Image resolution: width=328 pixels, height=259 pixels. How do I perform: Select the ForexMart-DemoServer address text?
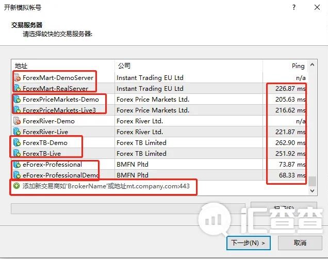[58, 78]
